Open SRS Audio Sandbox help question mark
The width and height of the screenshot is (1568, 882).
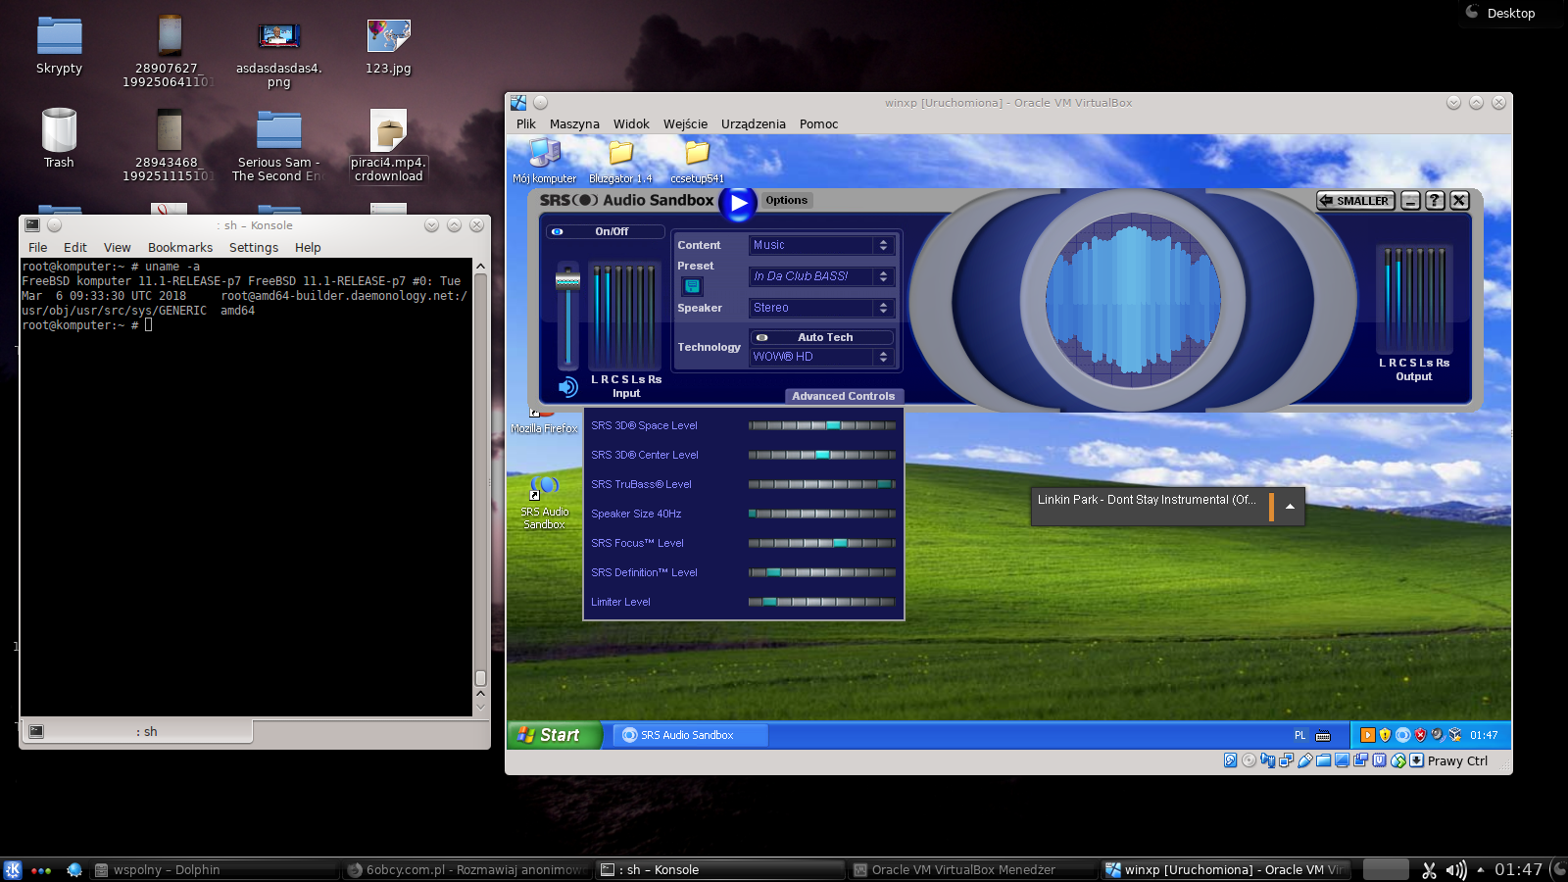coord(1435,200)
